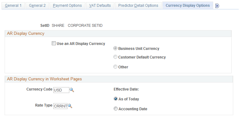Click the Effective Date label
Image resolution: width=240 pixels, height=117 pixels.
click(126, 89)
